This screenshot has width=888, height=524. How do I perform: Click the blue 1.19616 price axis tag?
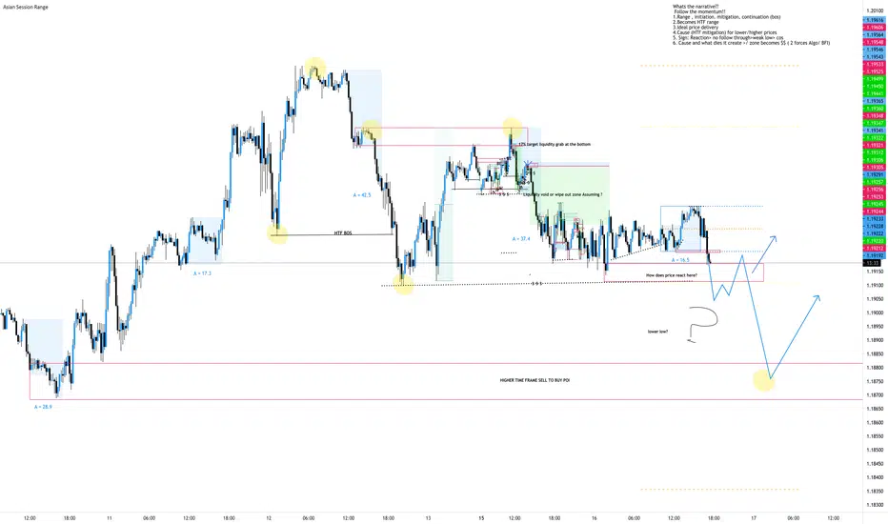click(875, 20)
